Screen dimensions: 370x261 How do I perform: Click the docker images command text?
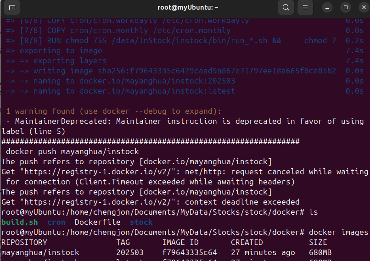pyautogui.click(x=339, y=233)
